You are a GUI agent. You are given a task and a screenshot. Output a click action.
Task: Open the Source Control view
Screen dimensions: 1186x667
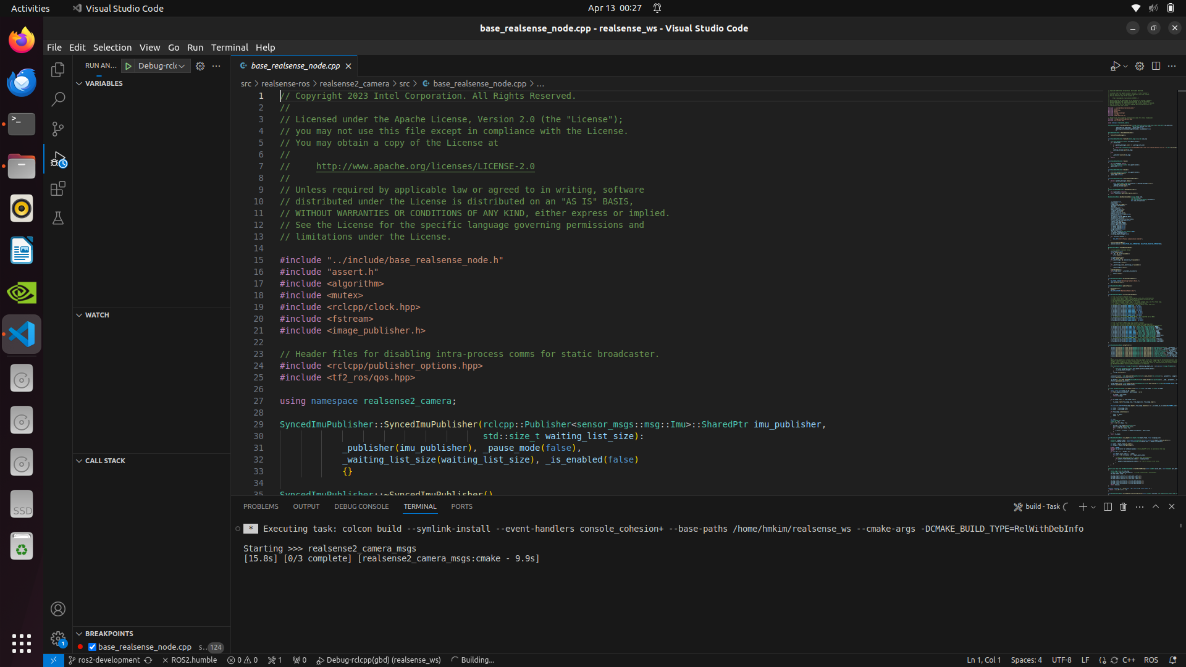58,129
